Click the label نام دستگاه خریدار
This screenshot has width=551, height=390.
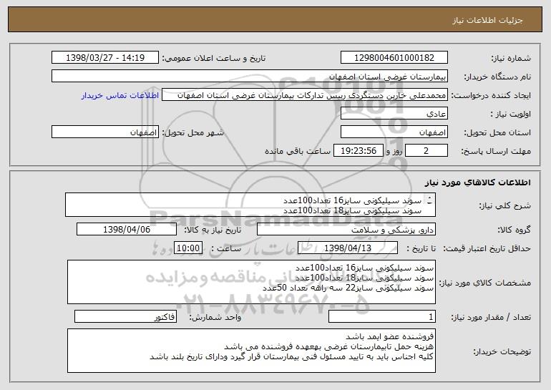497,77
